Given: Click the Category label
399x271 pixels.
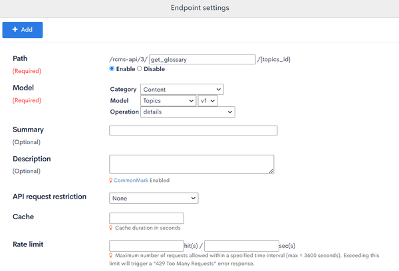Looking at the screenshot, I should [x=124, y=90].
